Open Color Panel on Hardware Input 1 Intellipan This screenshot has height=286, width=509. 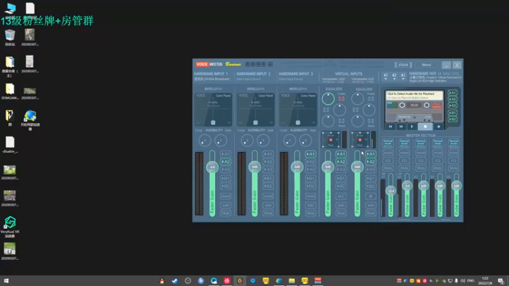[223, 96]
